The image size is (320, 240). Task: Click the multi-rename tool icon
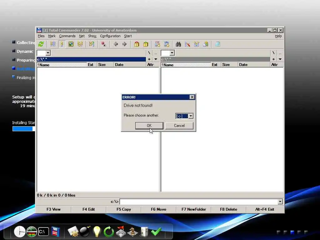[x=187, y=44]
